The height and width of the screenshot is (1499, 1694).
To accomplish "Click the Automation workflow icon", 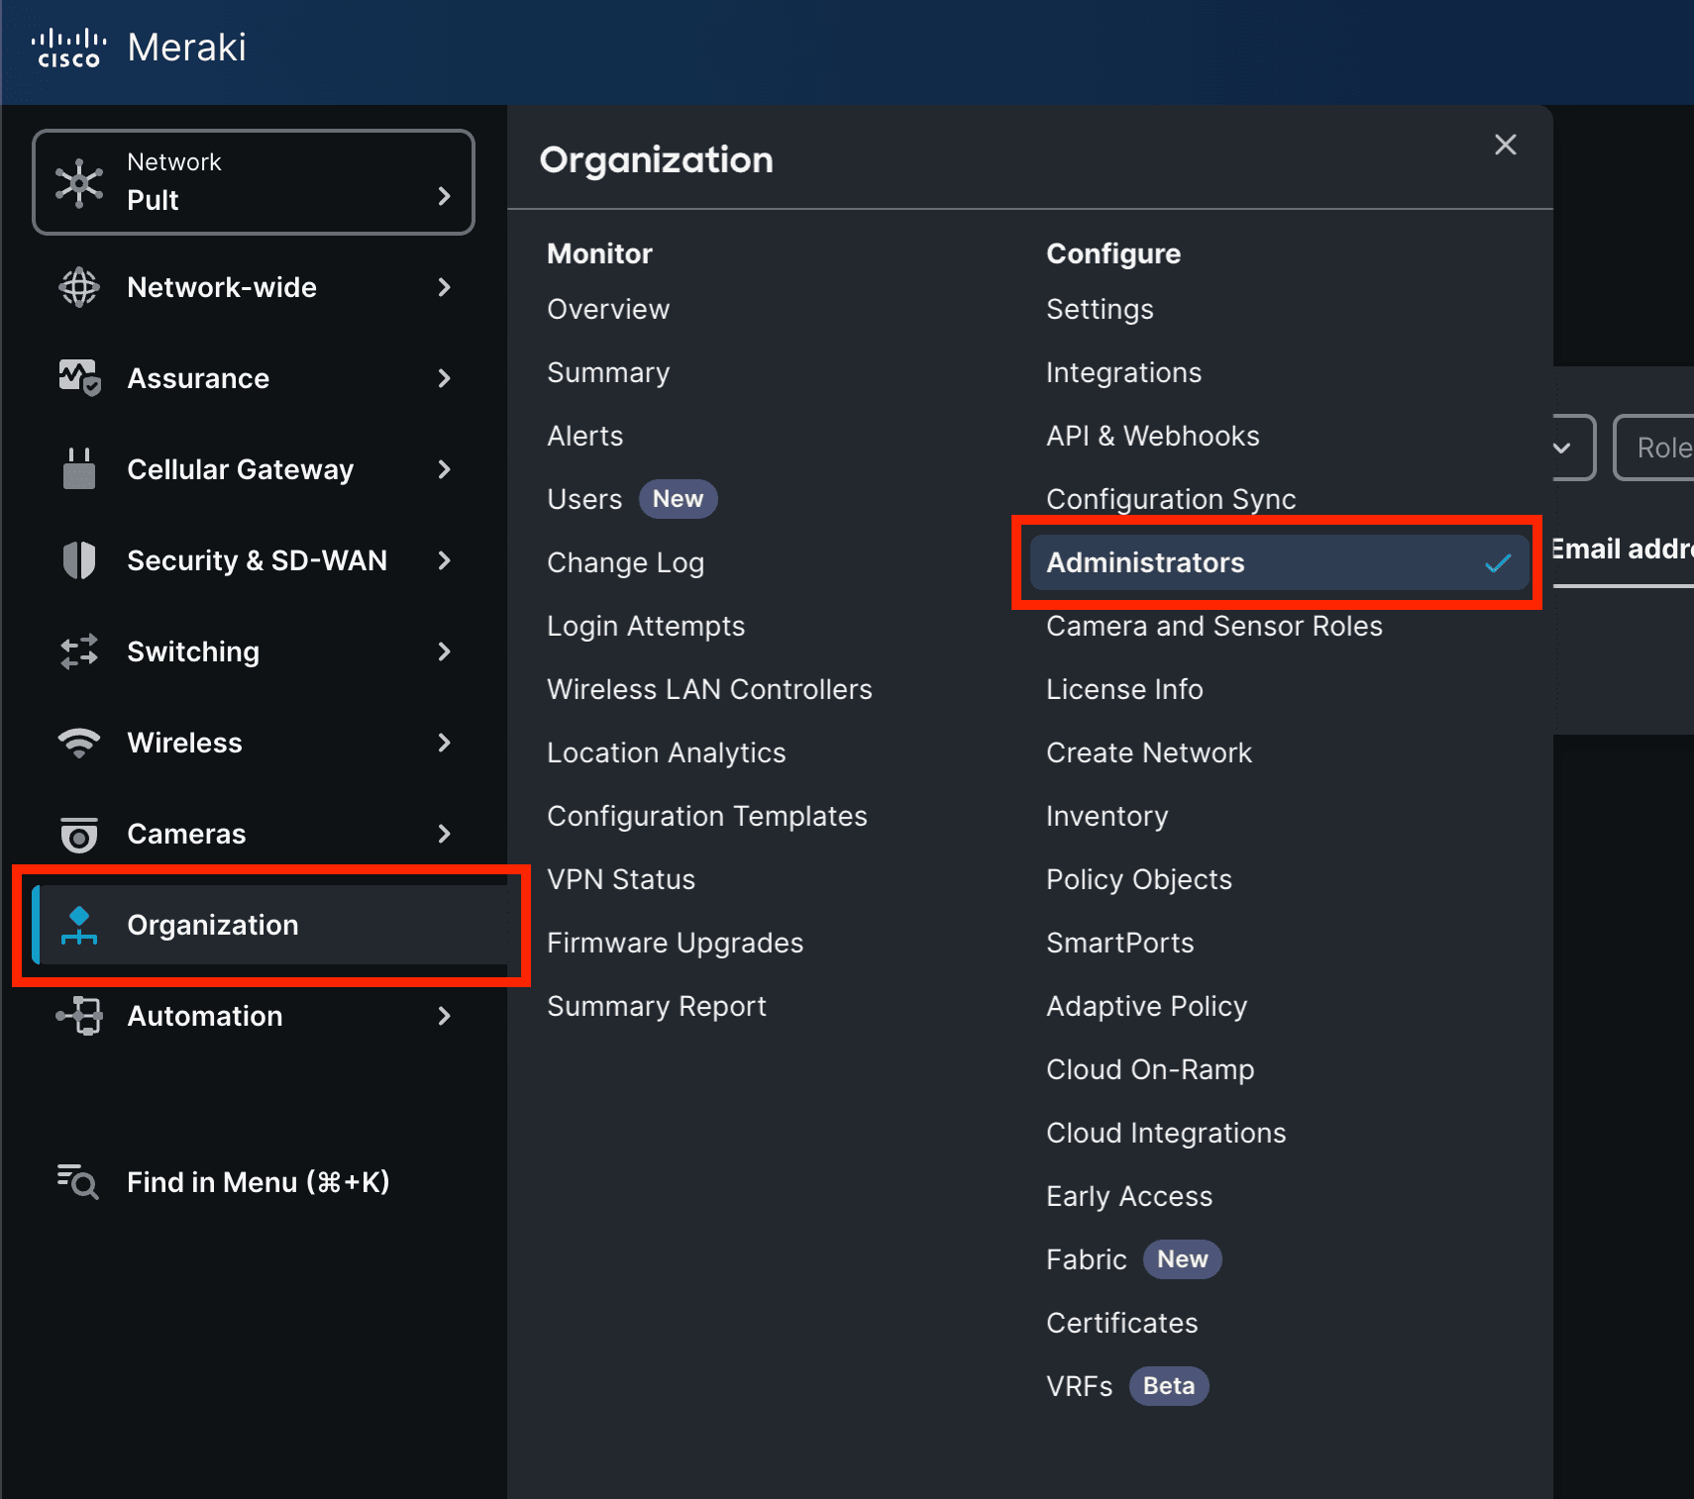I will pos(79,1016).
